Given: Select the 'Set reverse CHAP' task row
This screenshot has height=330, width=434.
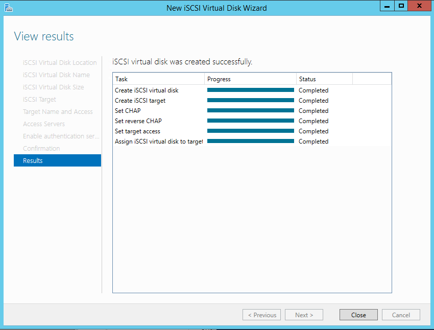Looking at the screenshot, I should pyautogui.click(x=252, y=121).
